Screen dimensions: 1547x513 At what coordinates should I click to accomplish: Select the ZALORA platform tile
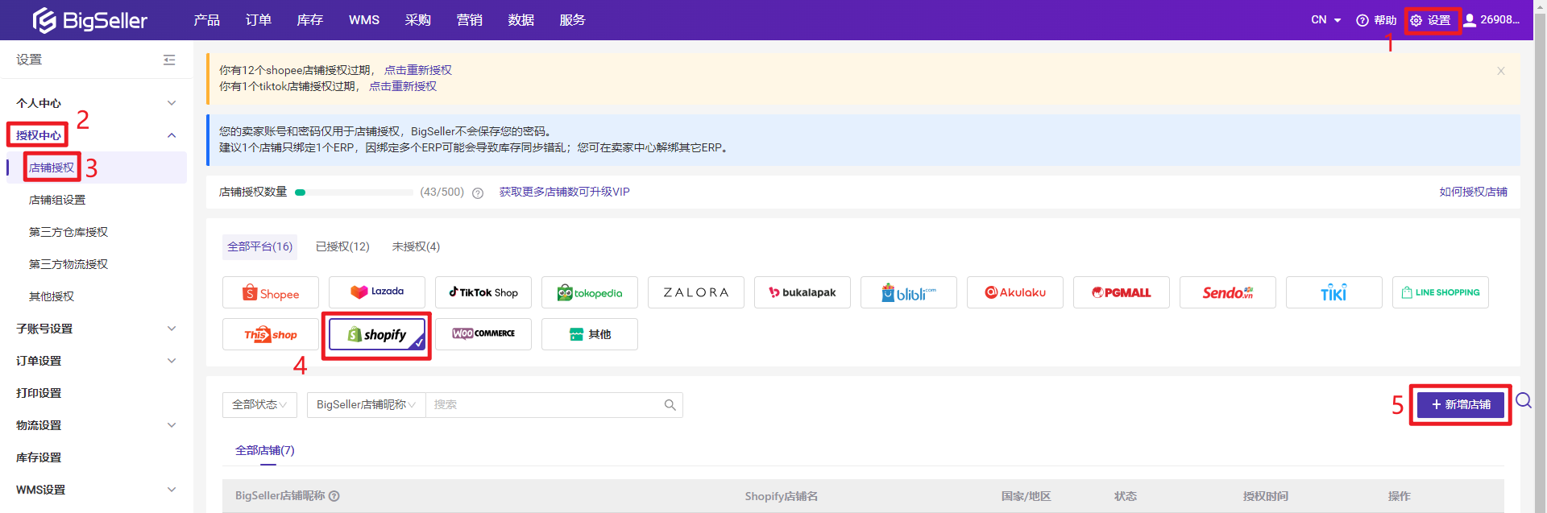[x=696, y=292]
